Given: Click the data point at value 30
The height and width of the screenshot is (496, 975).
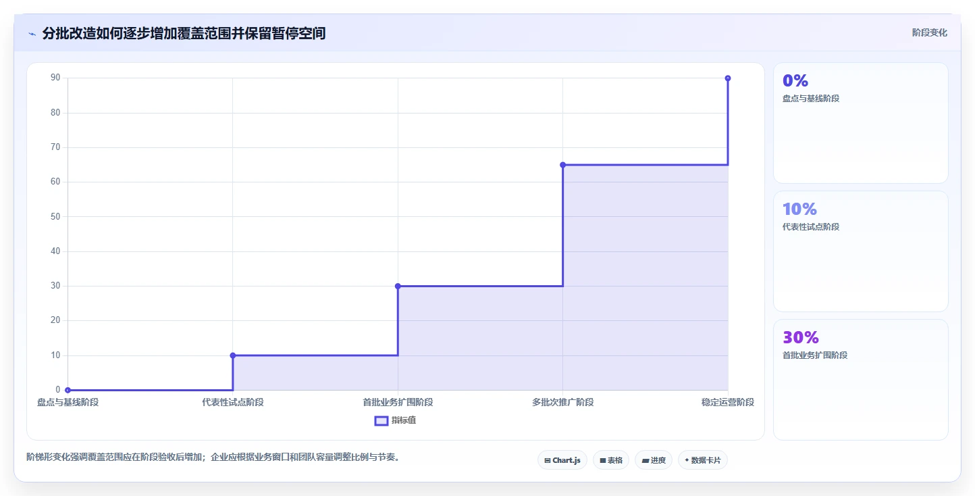Looking at the screenshot, I should point(398,286).
